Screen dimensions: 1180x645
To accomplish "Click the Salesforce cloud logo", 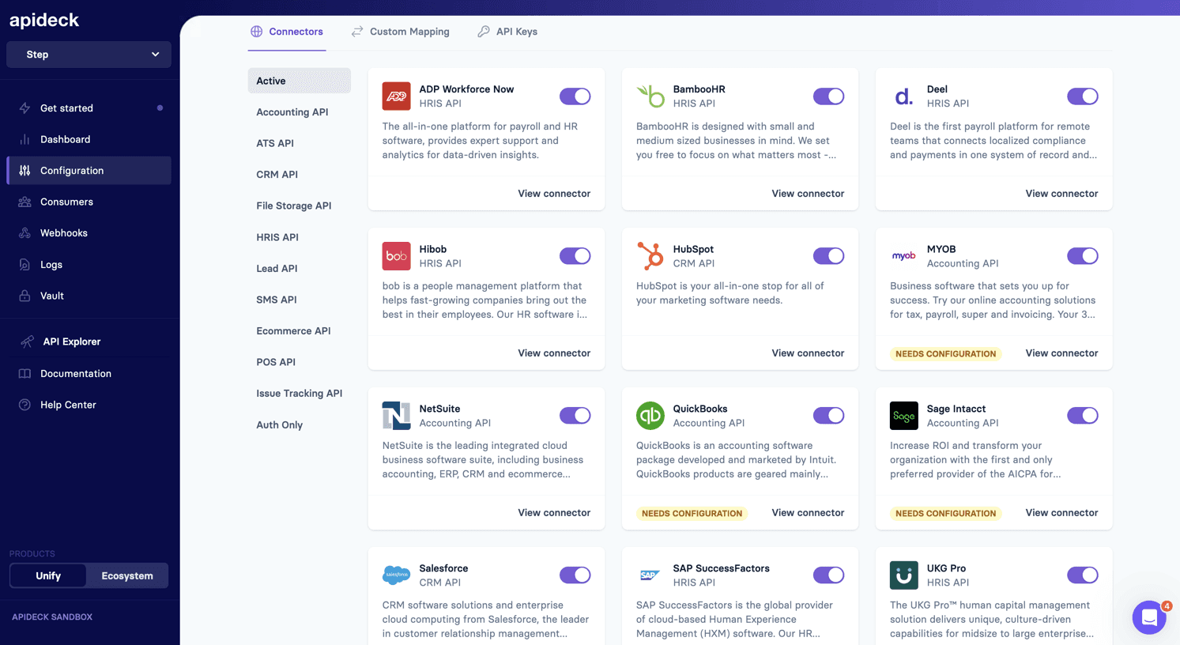I will 396,575.
